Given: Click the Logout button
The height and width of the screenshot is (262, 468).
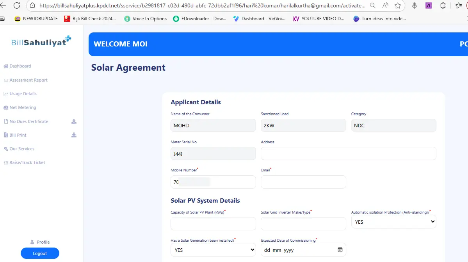Looking at the screenshot, I should coord(40,253).
